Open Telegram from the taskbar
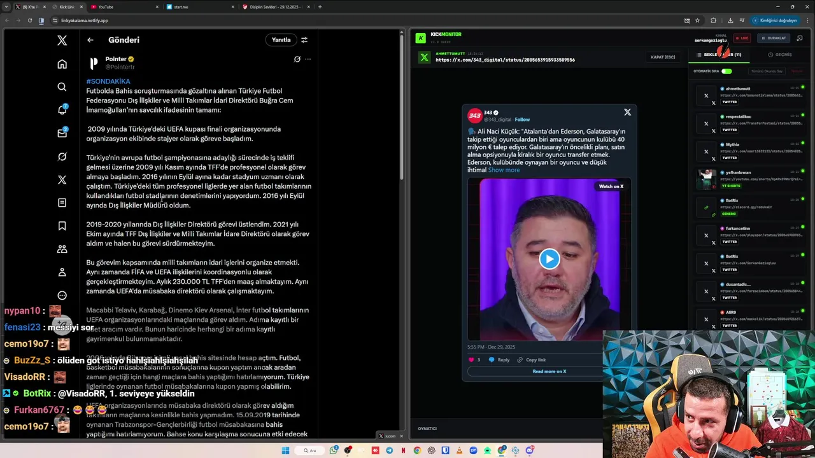The width and height of the screenshot is (815, 458). (x=390, y=450)
